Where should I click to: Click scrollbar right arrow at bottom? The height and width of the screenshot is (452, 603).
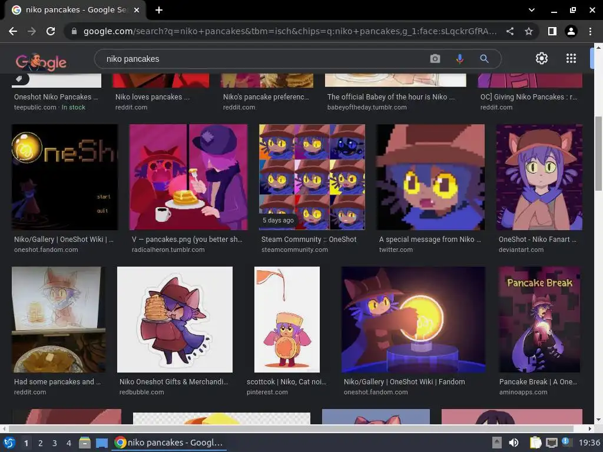[x=590, y=428]
